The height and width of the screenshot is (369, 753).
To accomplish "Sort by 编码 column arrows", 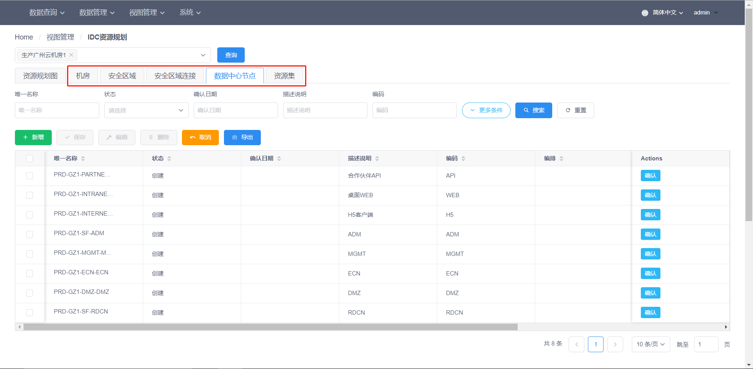I will (463, 158).
